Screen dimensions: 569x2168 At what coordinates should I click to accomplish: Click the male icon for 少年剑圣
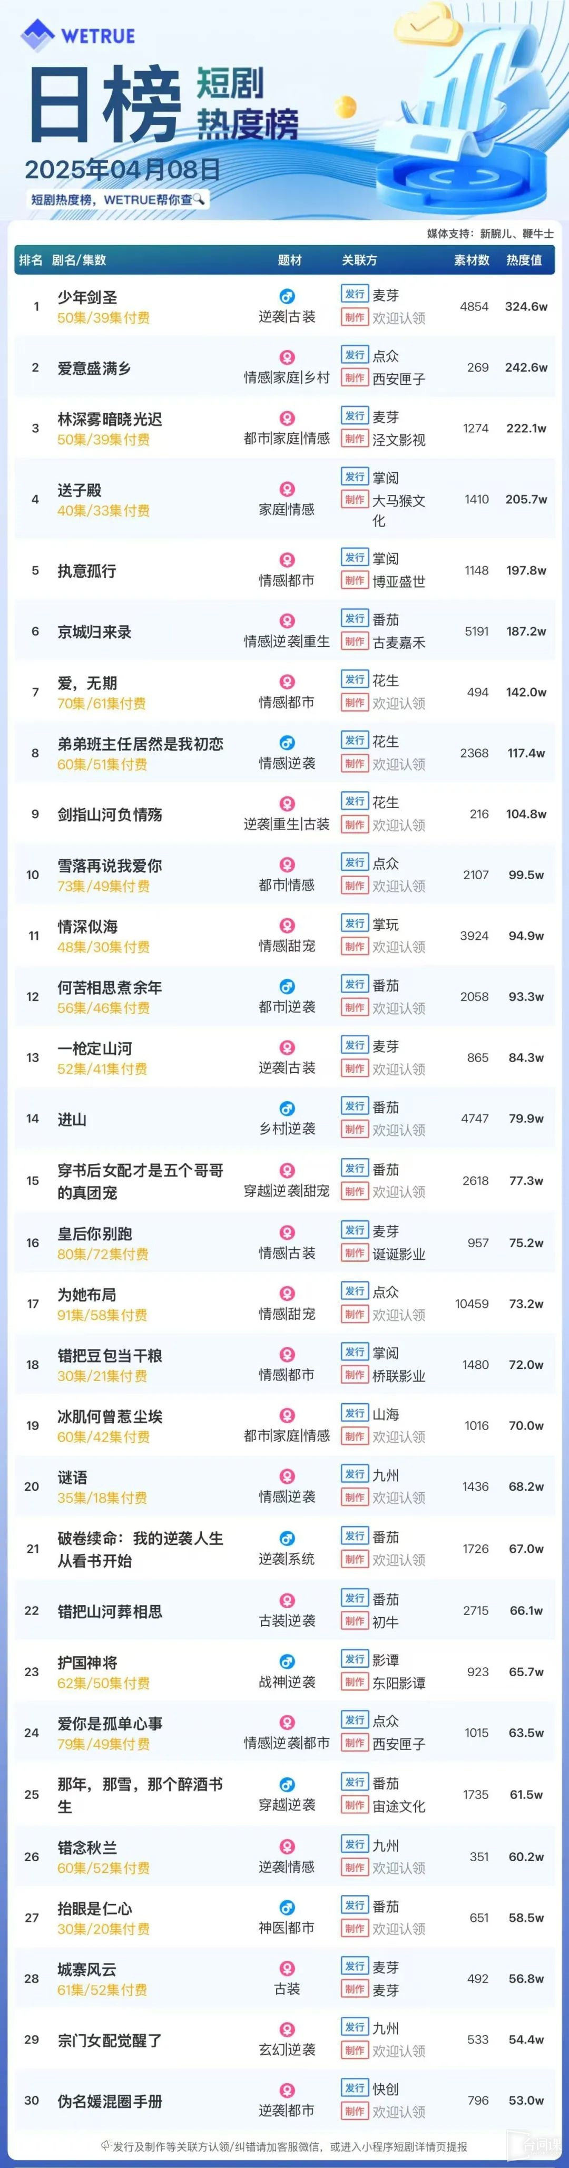[287, 296]
